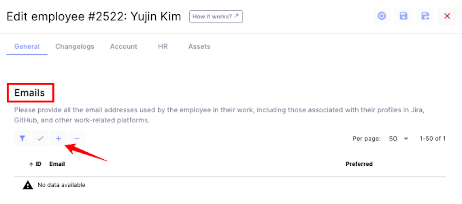Click the save floppy disk icon
462x204 pixels.
tap(403, 16)
